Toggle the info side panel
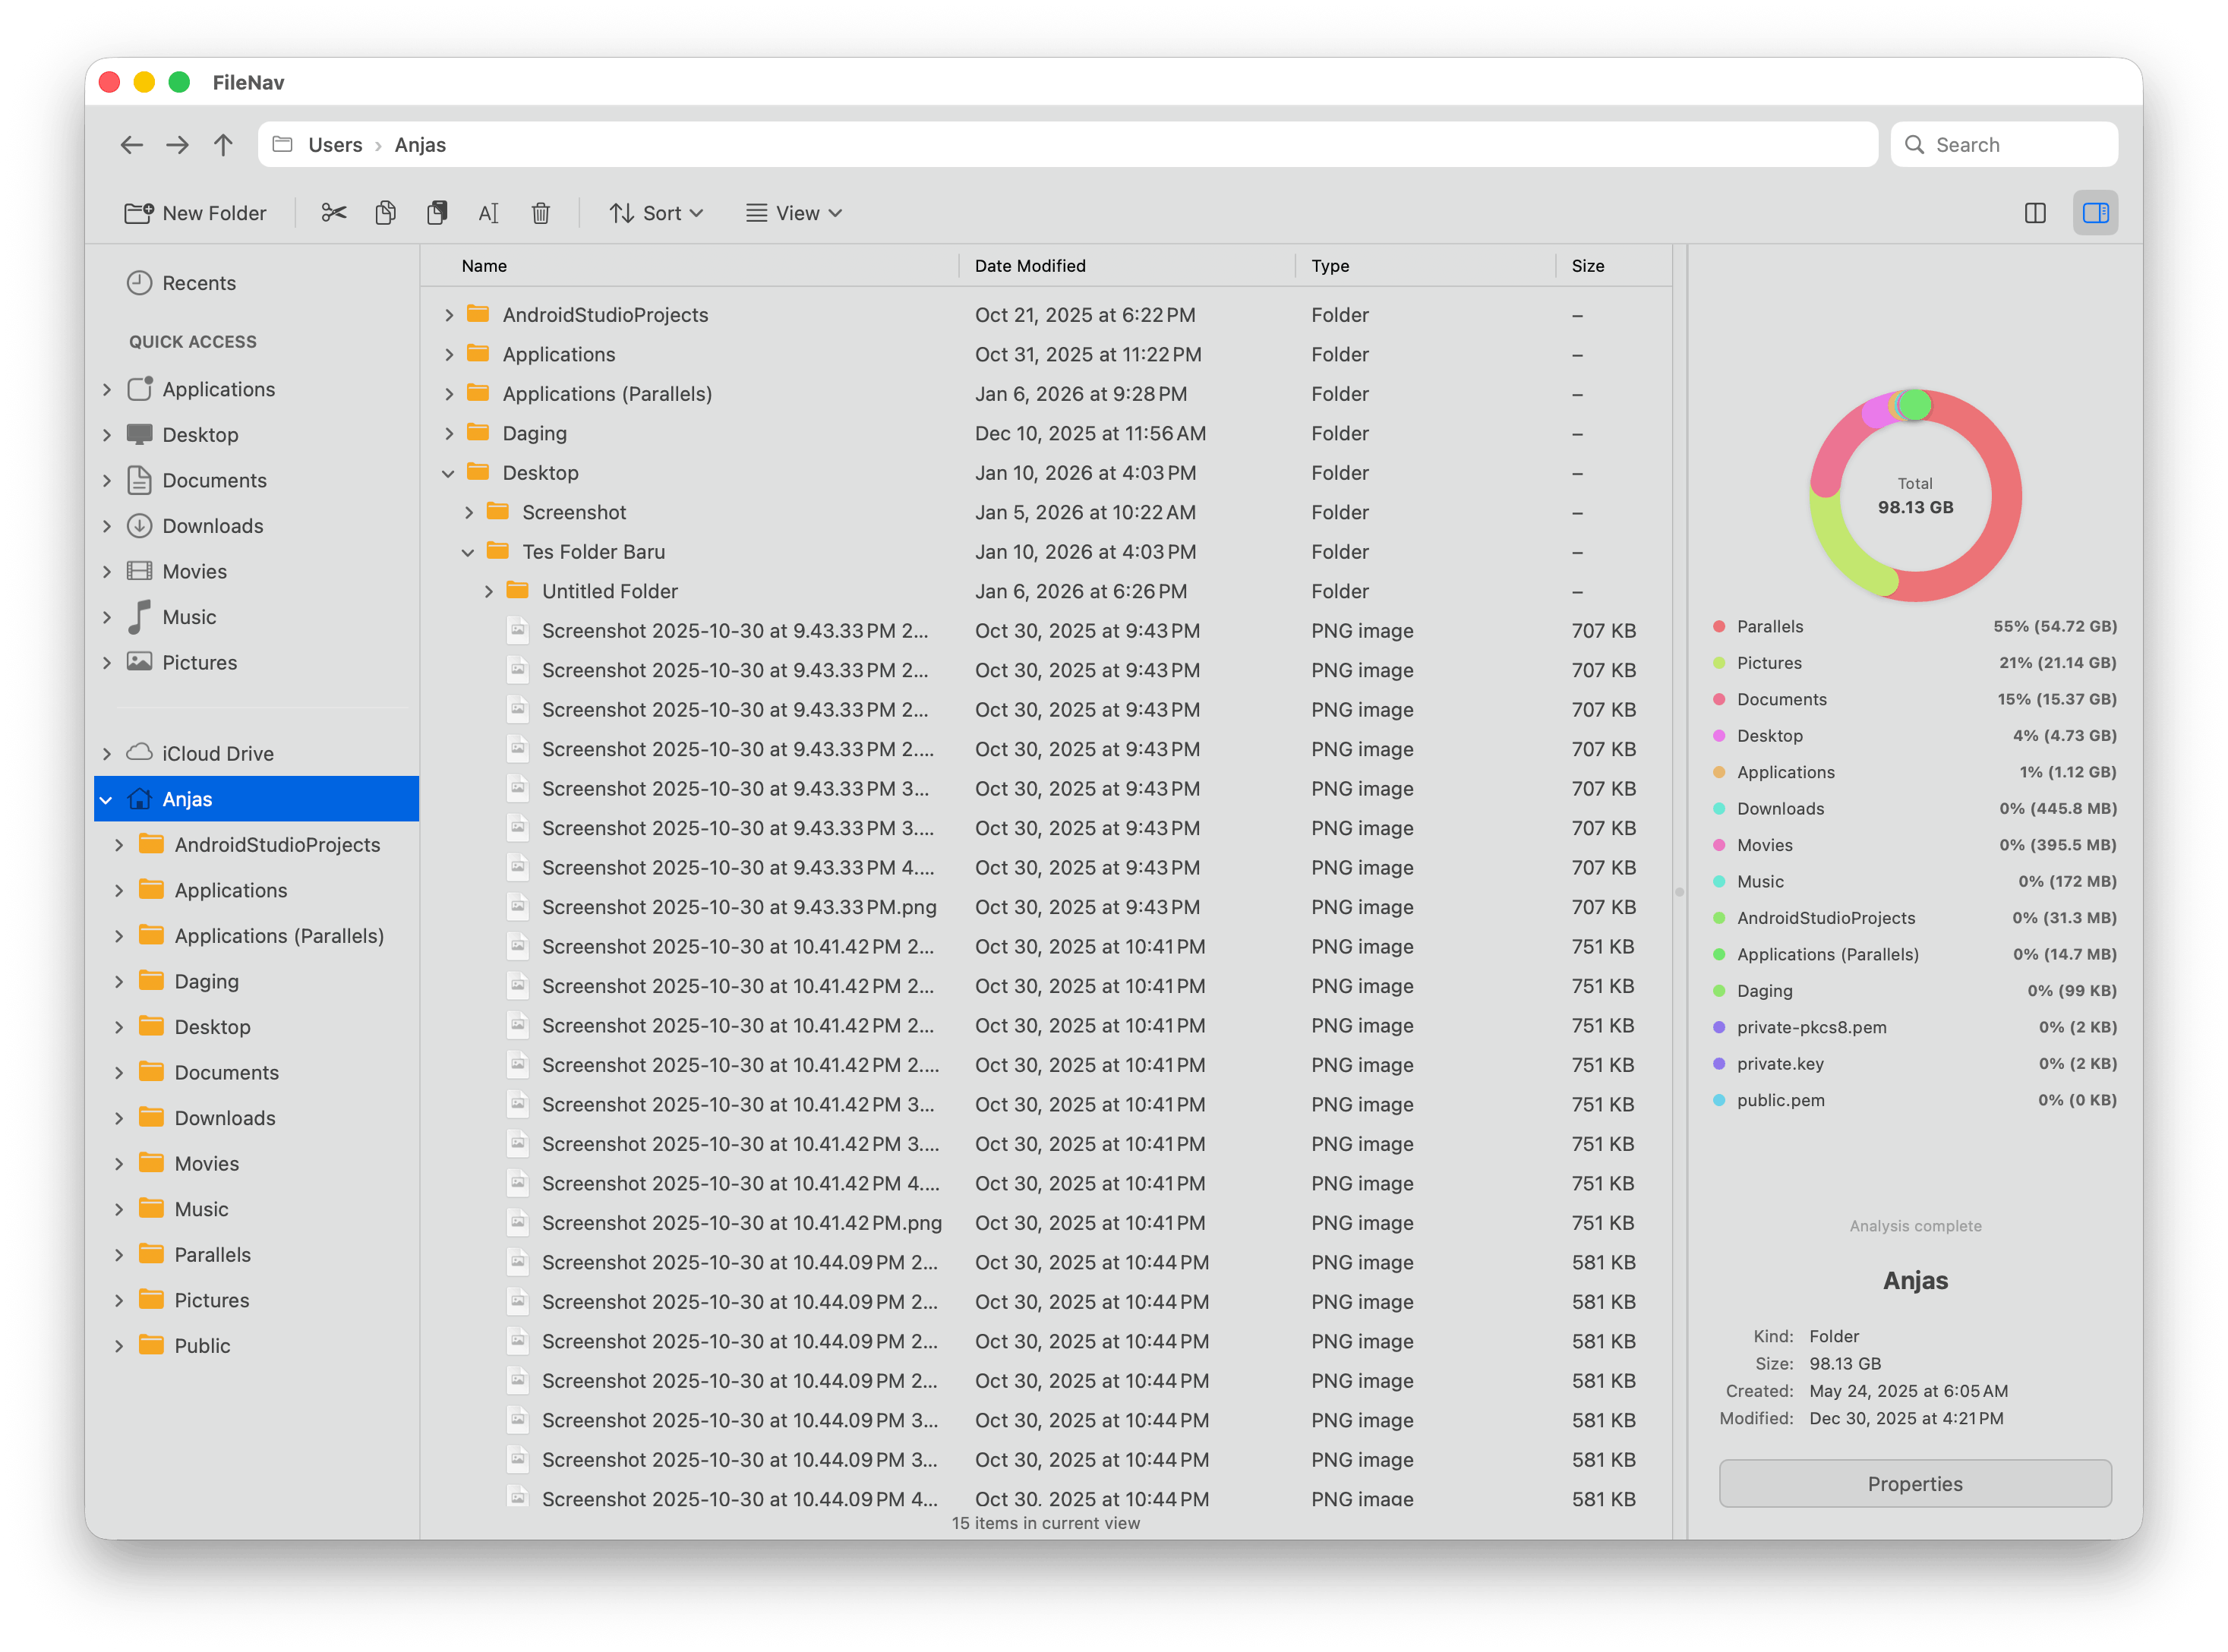The height and width of the screenshot is (1652, 2228). (x=2096, y=213)
